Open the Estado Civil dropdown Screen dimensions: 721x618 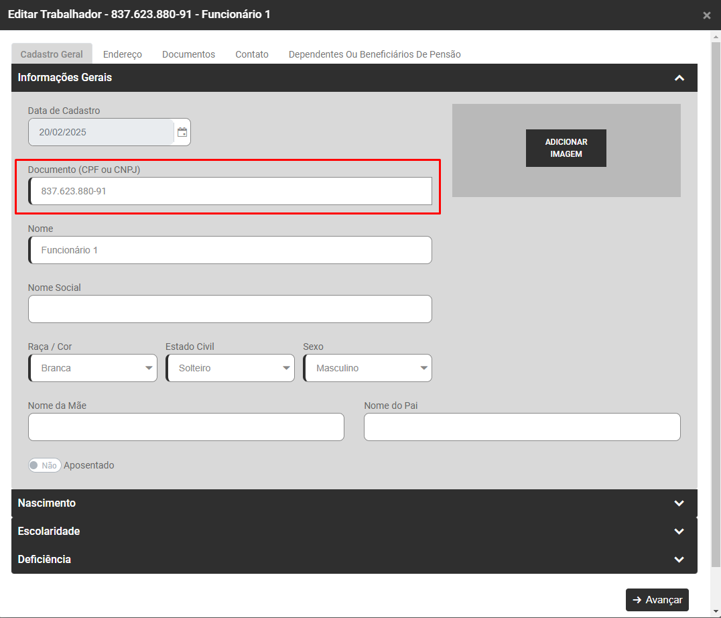coord(230,368)
